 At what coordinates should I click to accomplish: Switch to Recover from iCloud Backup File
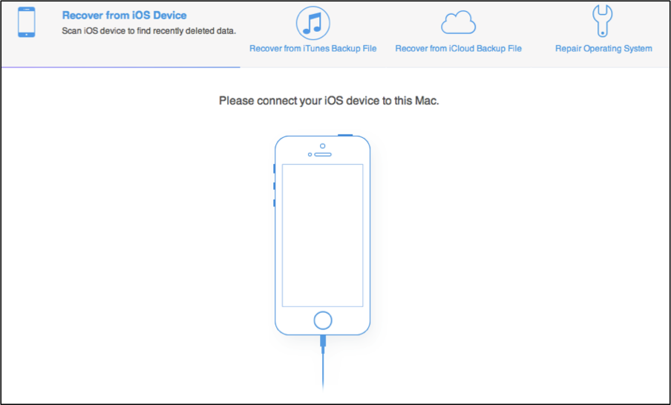(x=458, y=49)
